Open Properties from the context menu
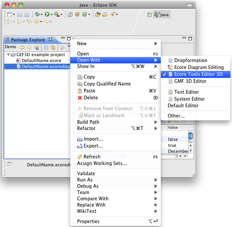The width and height of the screenshot is (232, 227). click(x=115, y=221)
